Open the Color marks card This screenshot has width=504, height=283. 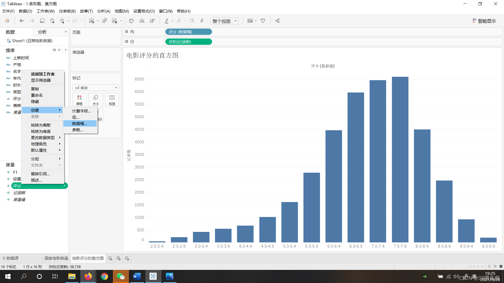point(79,100)
